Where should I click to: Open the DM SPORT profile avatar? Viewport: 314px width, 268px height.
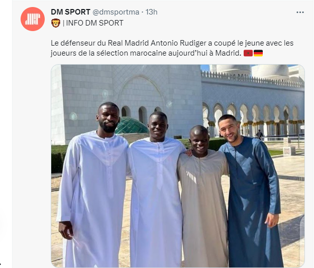[33, 19]
